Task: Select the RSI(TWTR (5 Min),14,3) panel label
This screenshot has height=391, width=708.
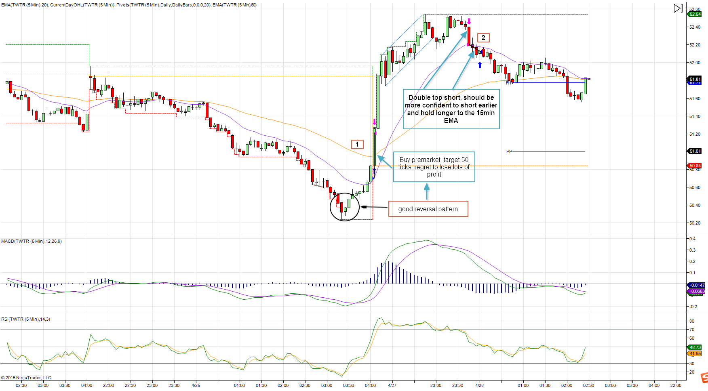Action: click(25, 319)
